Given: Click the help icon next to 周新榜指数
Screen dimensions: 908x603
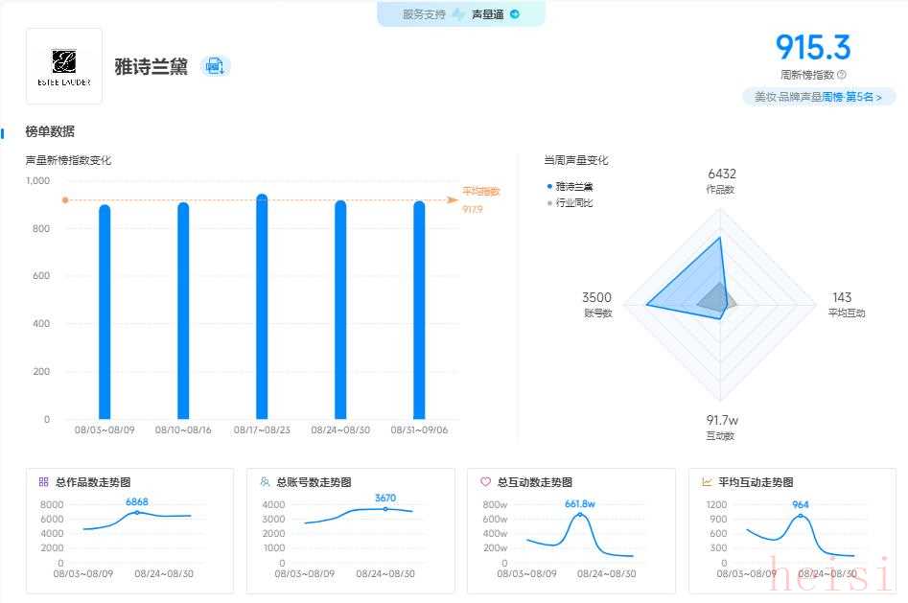Looking at the screenshot, I should pyautogui.click(x=842, y=74).
